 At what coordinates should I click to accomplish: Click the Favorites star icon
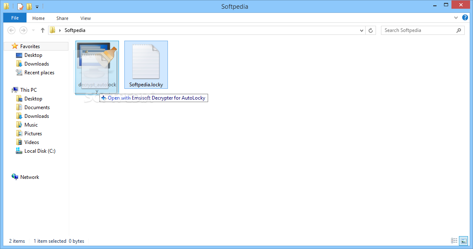15,46
